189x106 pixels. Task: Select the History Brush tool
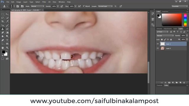[x=7, y=29]
